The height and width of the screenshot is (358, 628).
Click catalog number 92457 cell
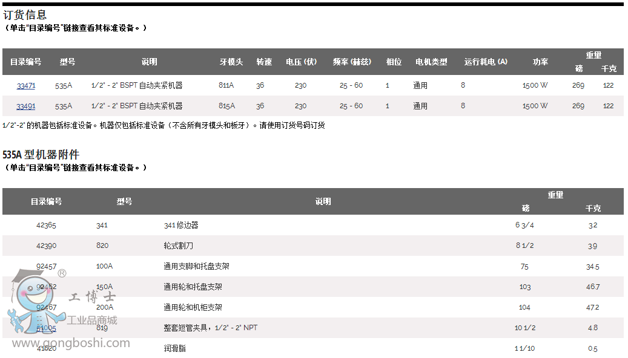47,266
